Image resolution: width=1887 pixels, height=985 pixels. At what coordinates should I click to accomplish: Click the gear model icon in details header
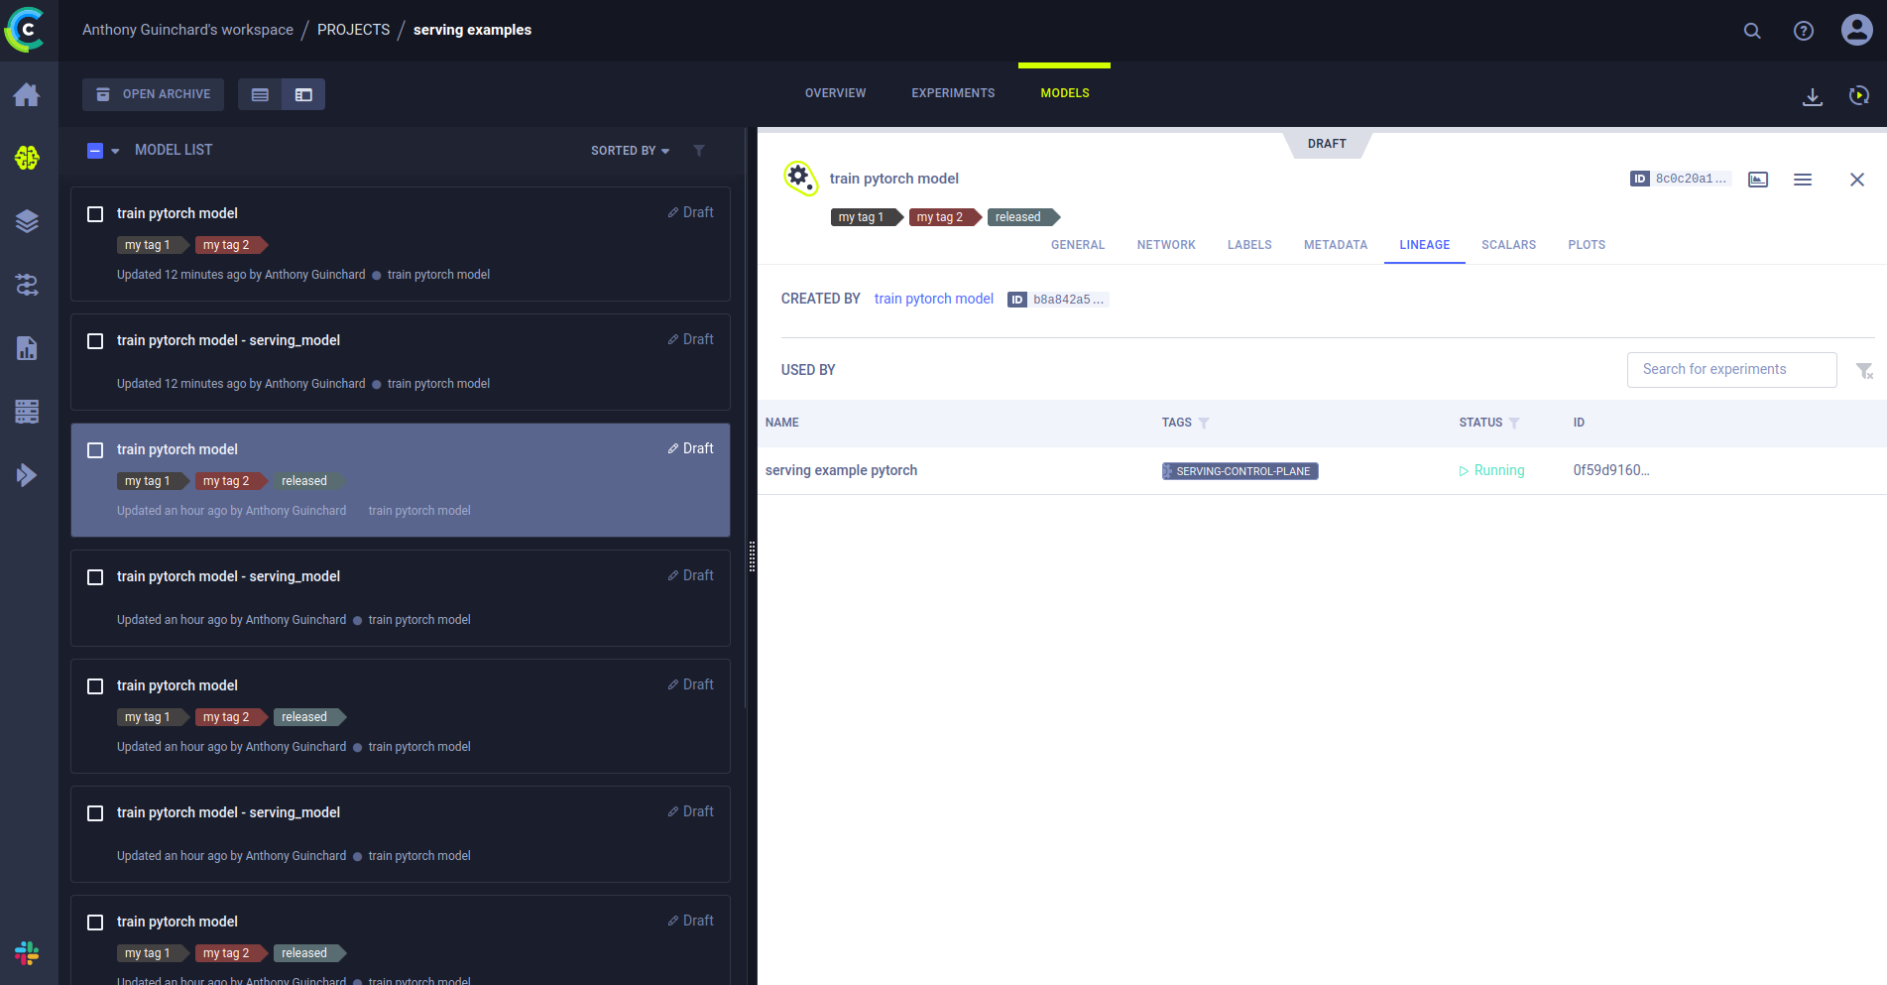pos(800,178)
